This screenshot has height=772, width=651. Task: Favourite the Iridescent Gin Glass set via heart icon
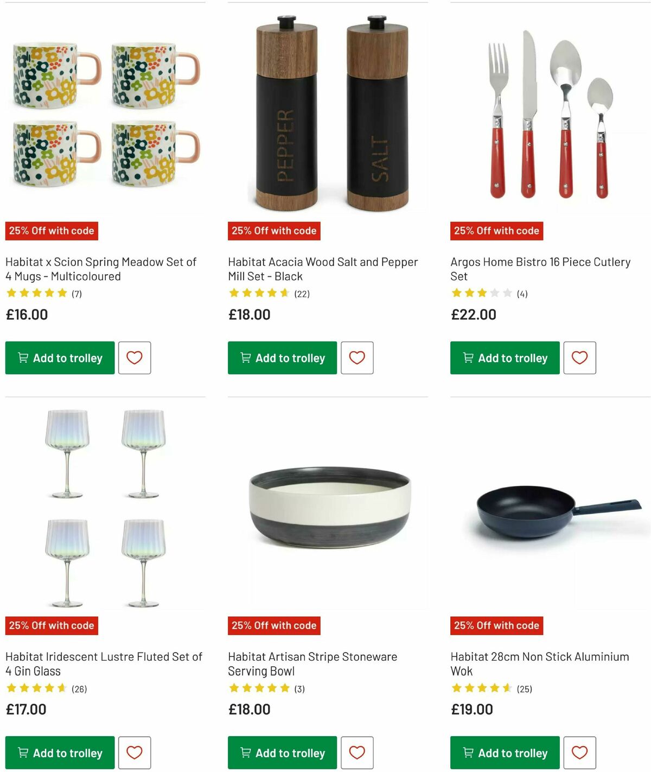[134, 752]
